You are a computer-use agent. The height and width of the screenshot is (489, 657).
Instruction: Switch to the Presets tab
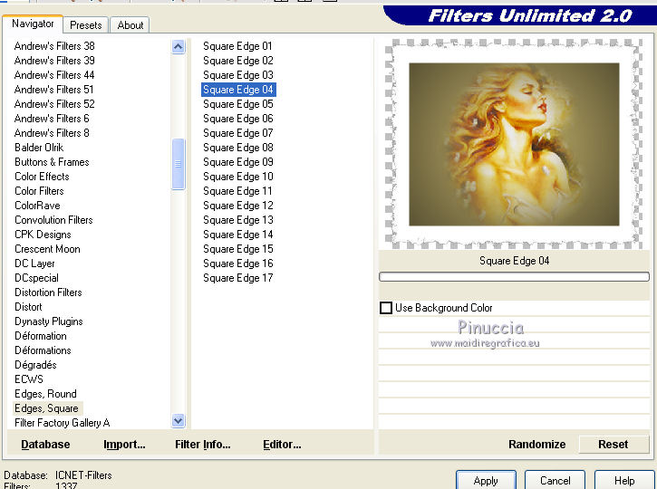pyautogui.click(x=86, y=25)
